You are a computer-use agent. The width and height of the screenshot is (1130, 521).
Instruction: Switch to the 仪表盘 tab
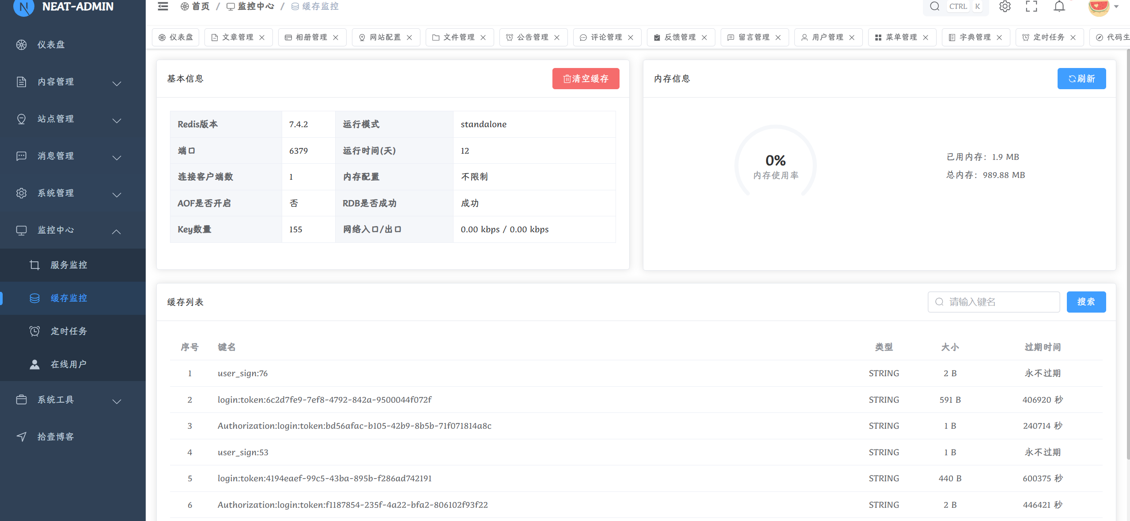(x=176, y=38)
